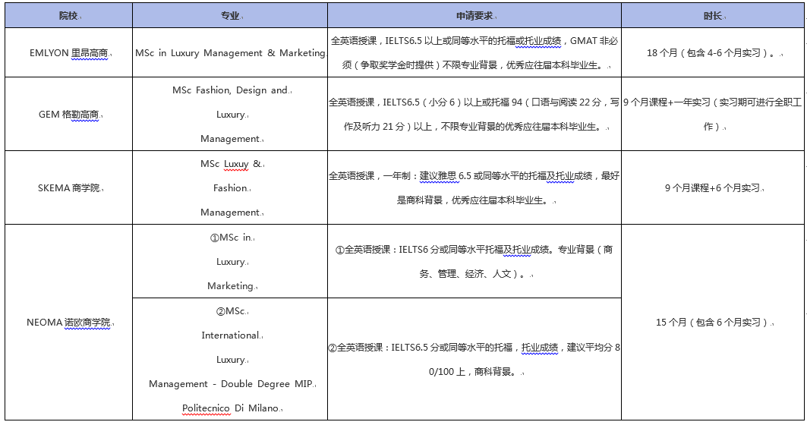Click the 院校 column header cell
Screen dimensions: 807x422
tap(68, 16)
